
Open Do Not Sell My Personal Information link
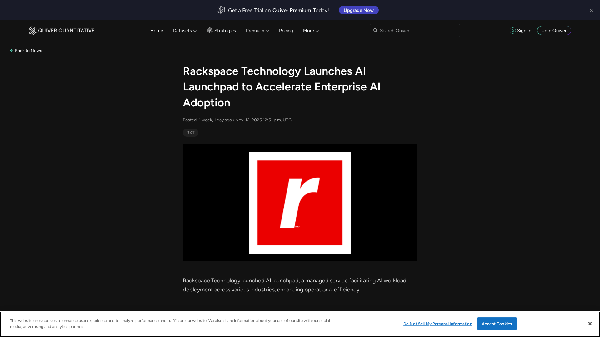pyautogui.click(x=437, y=324)
